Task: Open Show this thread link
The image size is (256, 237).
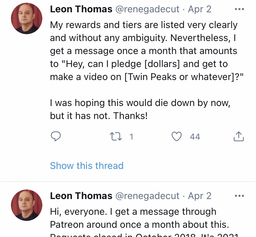Action: [87, 166]
